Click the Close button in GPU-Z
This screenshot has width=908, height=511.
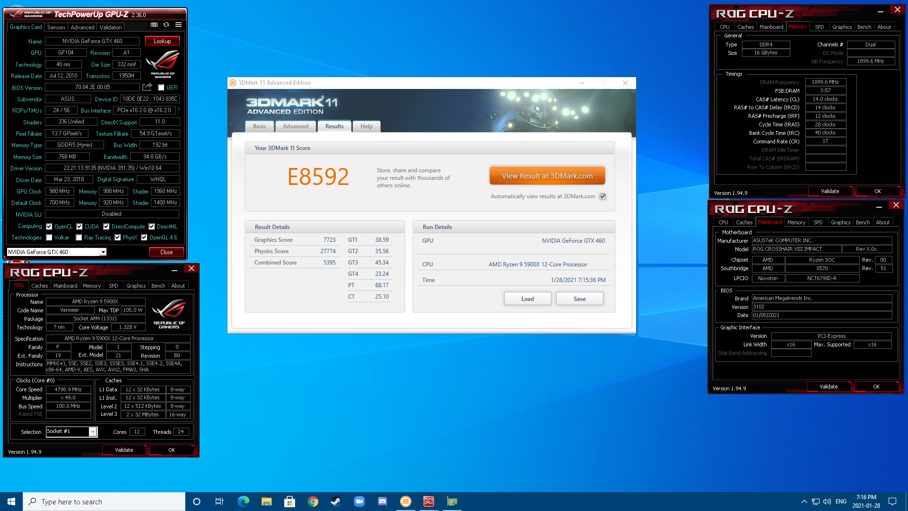[166, 252]
